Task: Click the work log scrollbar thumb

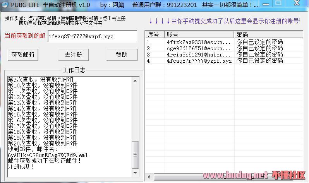Action: pyautogui.click(x=135, y=155)
